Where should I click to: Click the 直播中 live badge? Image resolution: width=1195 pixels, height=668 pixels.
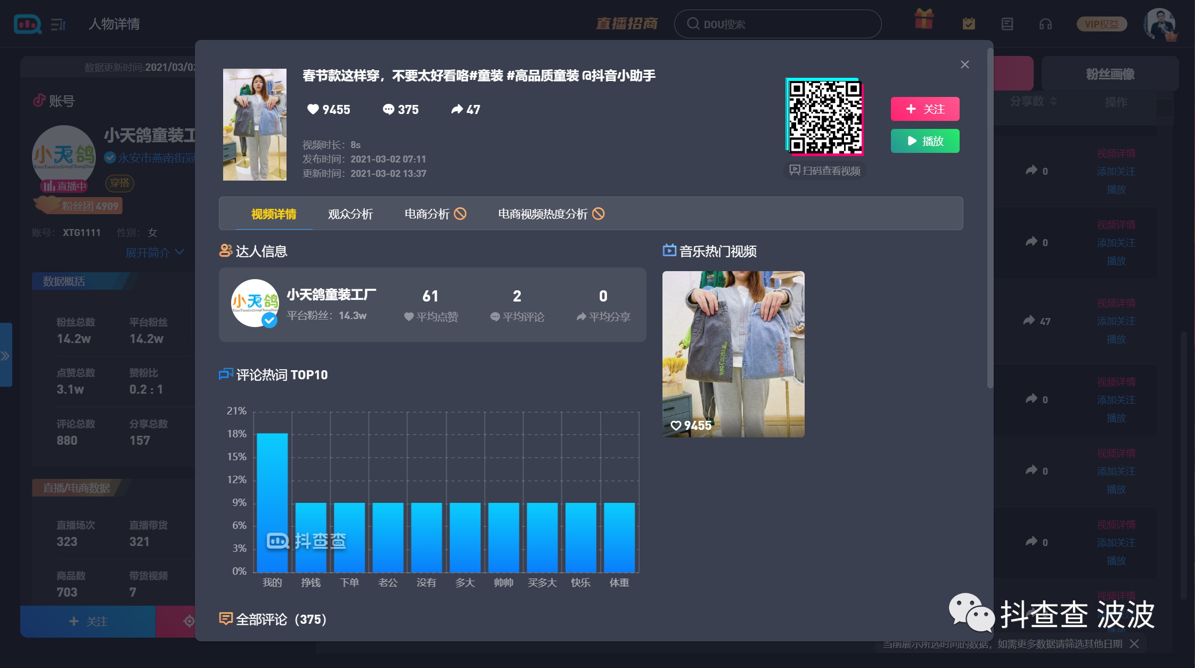pos(64,186)
